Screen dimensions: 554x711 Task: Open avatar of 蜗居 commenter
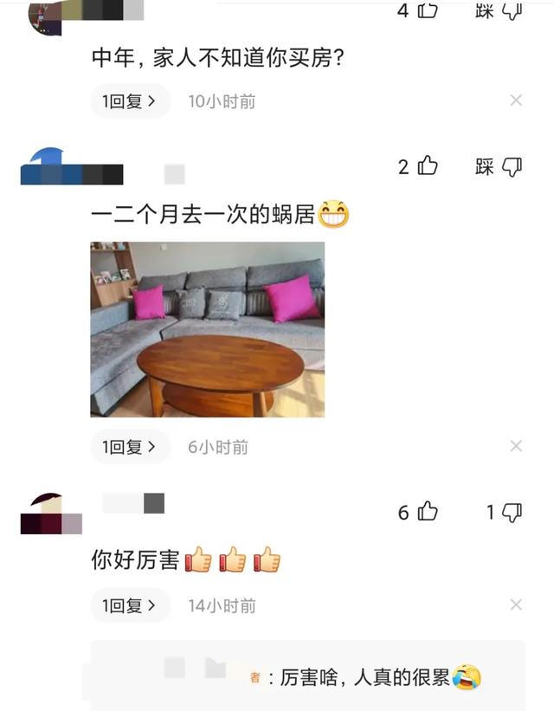coord(50,166)
